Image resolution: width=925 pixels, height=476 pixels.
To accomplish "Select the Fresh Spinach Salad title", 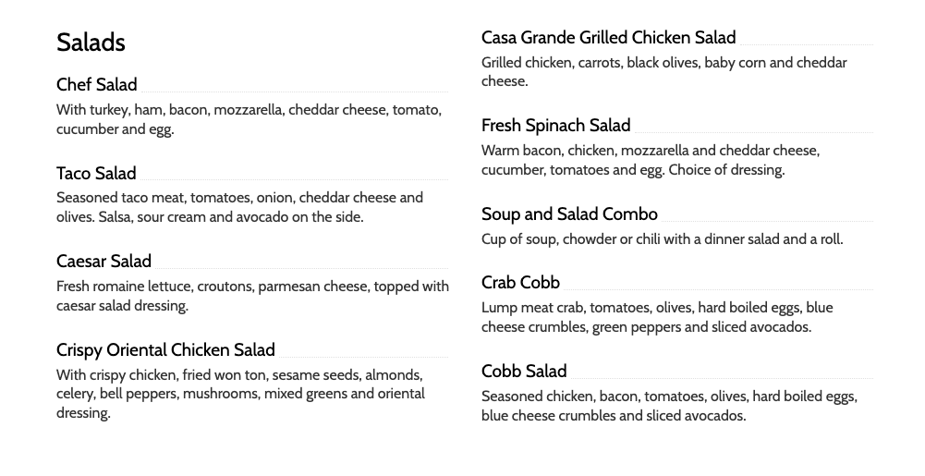I will pyautogui.click(x=555, y=126).
